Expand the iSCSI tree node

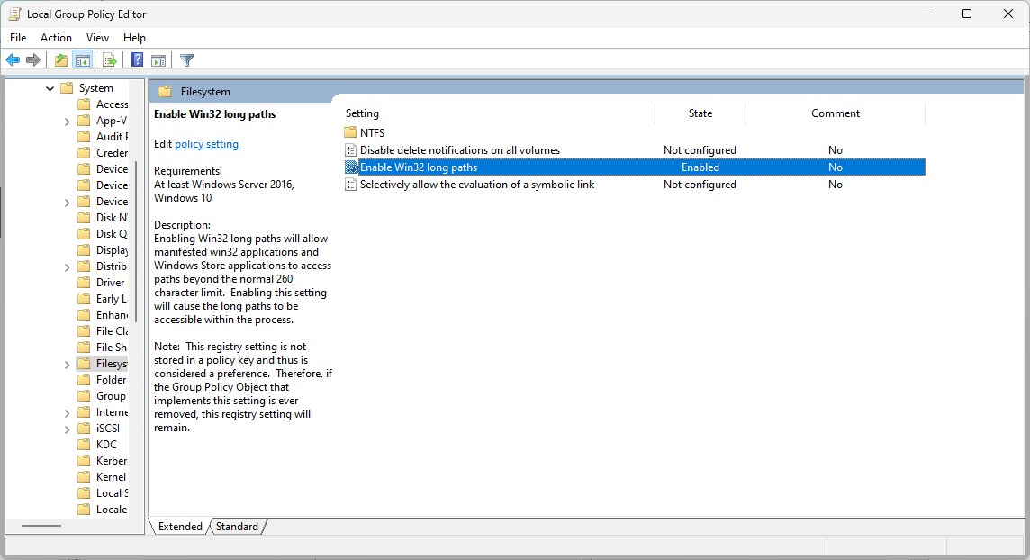coord(67,429)
